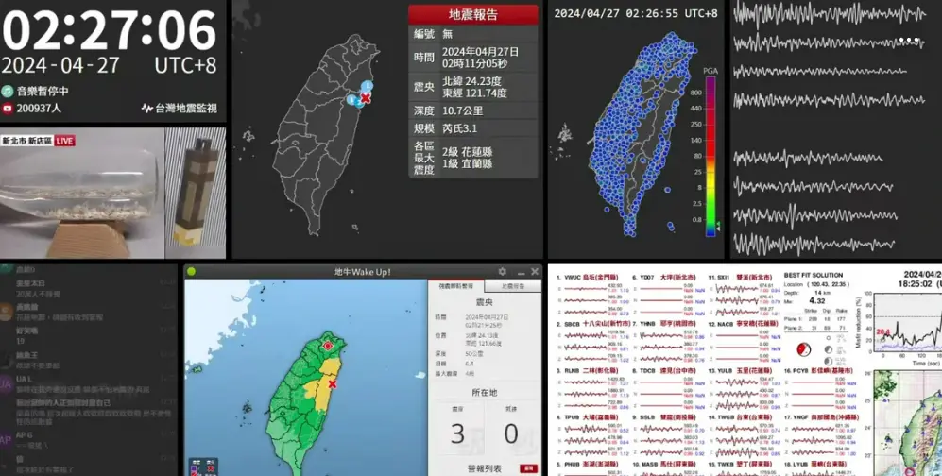Click the music note icon beside 音樂暫停中

[8, 92]
